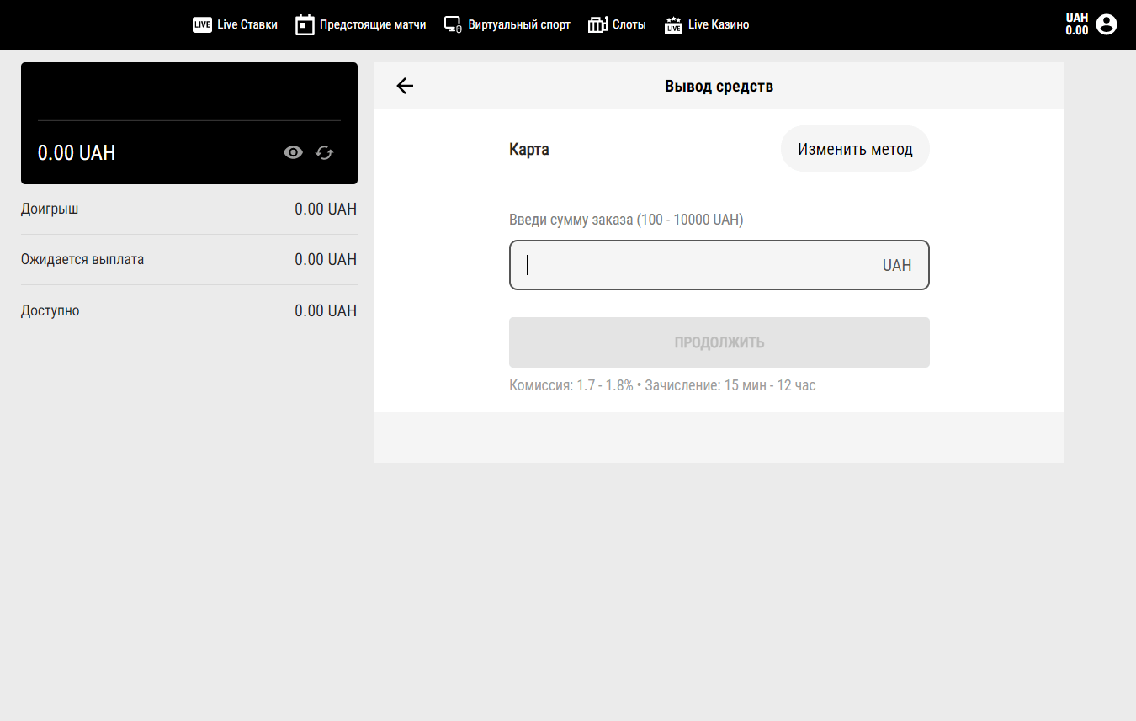Open the Изменить метод method selector
Image resolution: width=1136 pixels, height=721 pixels.
pos(855,149)
